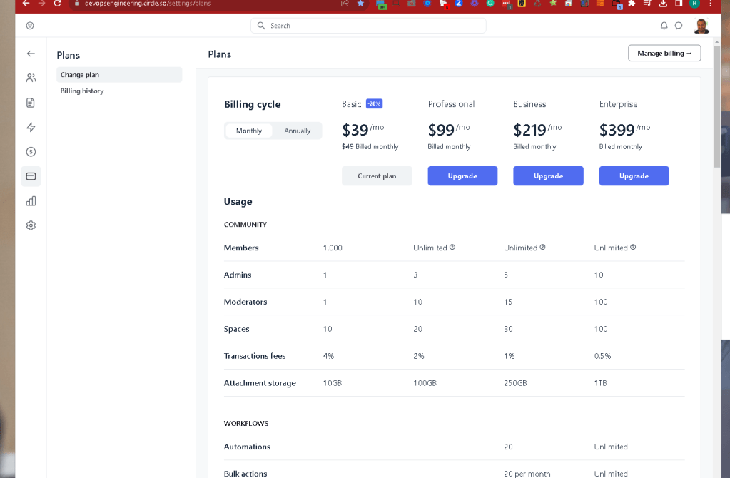Viewport: 730px width, 478px height.
Task: Click the 1TB Enterprise storage value
Action: tap(601, 383)
